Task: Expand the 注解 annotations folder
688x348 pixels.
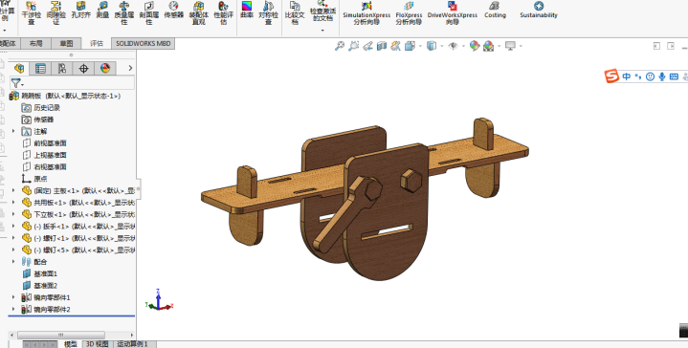Action: 13,131
